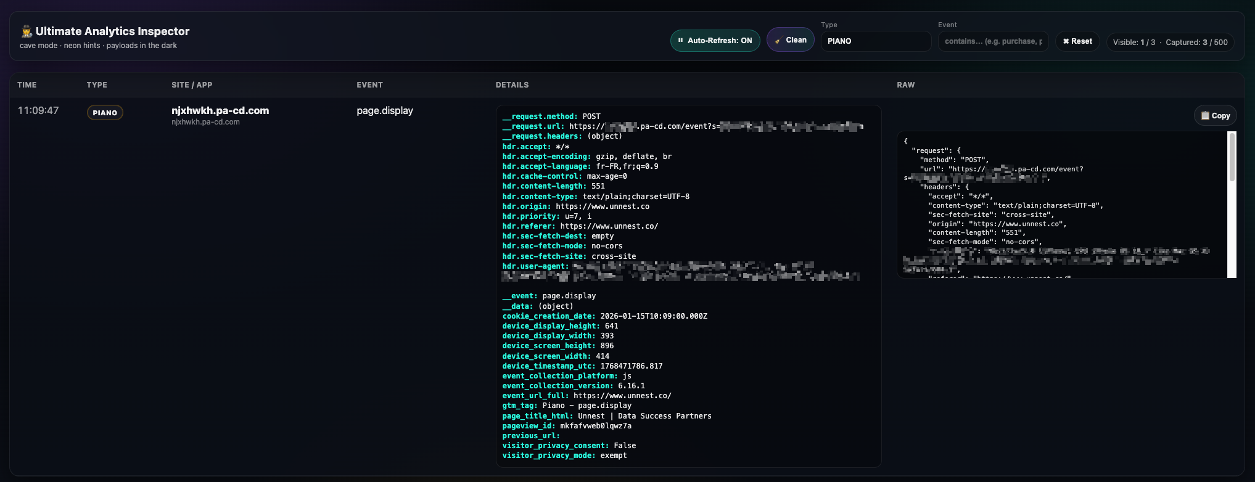This screenshot has height=482, width=1255.
Task: Click the TIME column header
Action: coord(27,85)
